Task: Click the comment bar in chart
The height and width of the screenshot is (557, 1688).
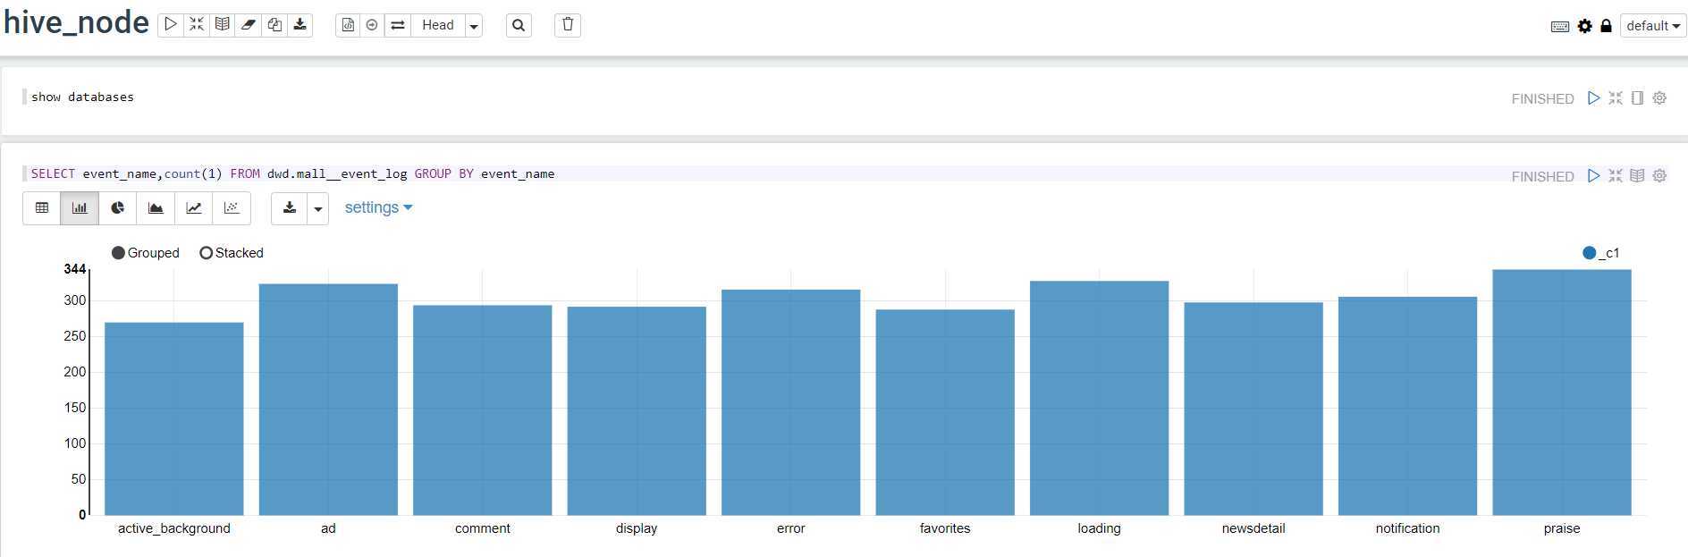Action: pos(483,410)
